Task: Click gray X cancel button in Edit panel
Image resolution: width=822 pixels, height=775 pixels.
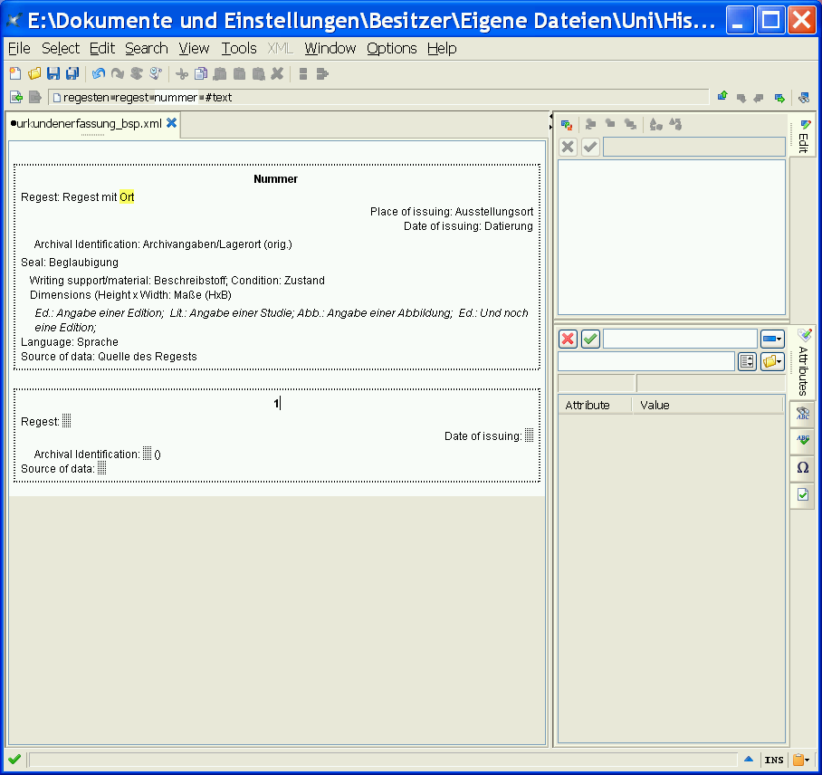Action: [568, 147]
